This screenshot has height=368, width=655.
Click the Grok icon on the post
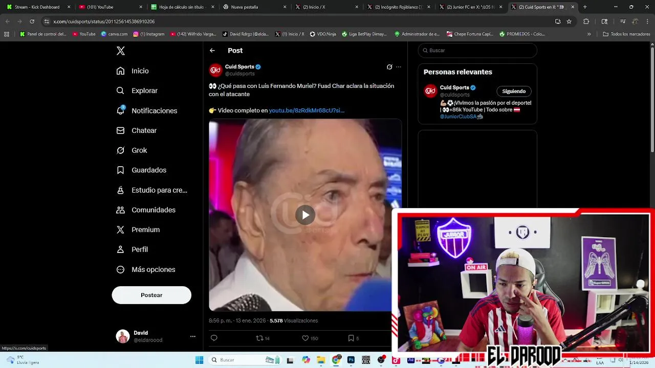pos(389,67)
